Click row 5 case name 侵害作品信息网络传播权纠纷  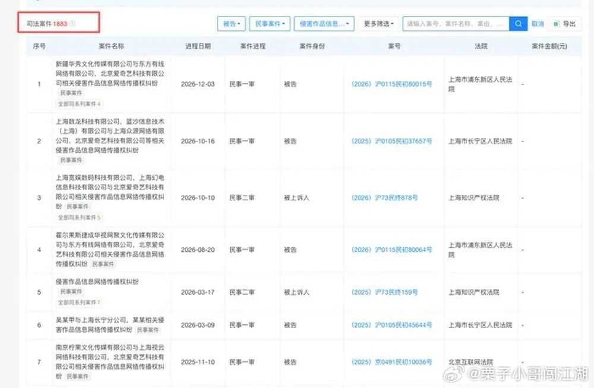pyautogui.click(x=97, y=282)
